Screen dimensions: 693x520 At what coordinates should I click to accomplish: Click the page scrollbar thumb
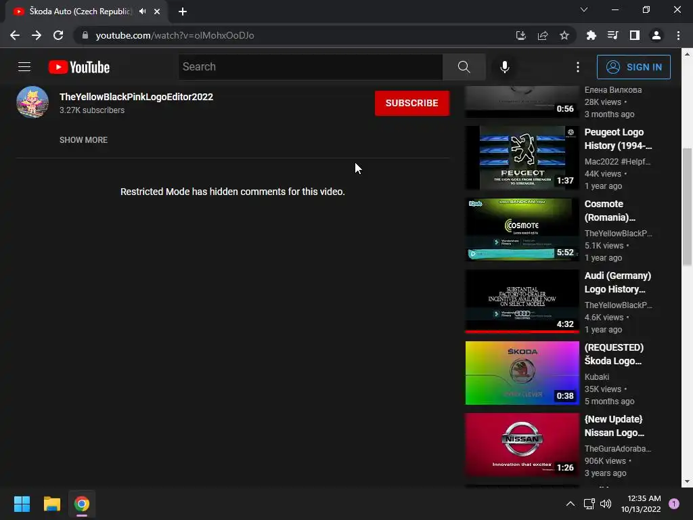(x=687, y=207)
